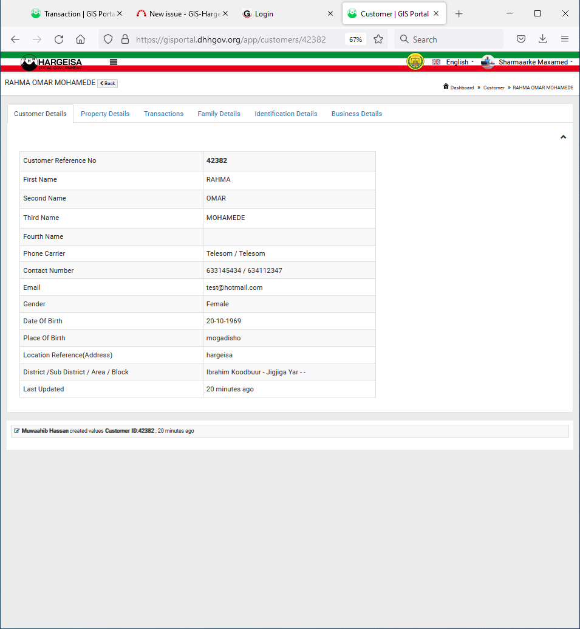The image size is (580, 629).
Task: Click the Telesom / Telesom carrier value
Action: pyautogui.click(x=236, y=253)
